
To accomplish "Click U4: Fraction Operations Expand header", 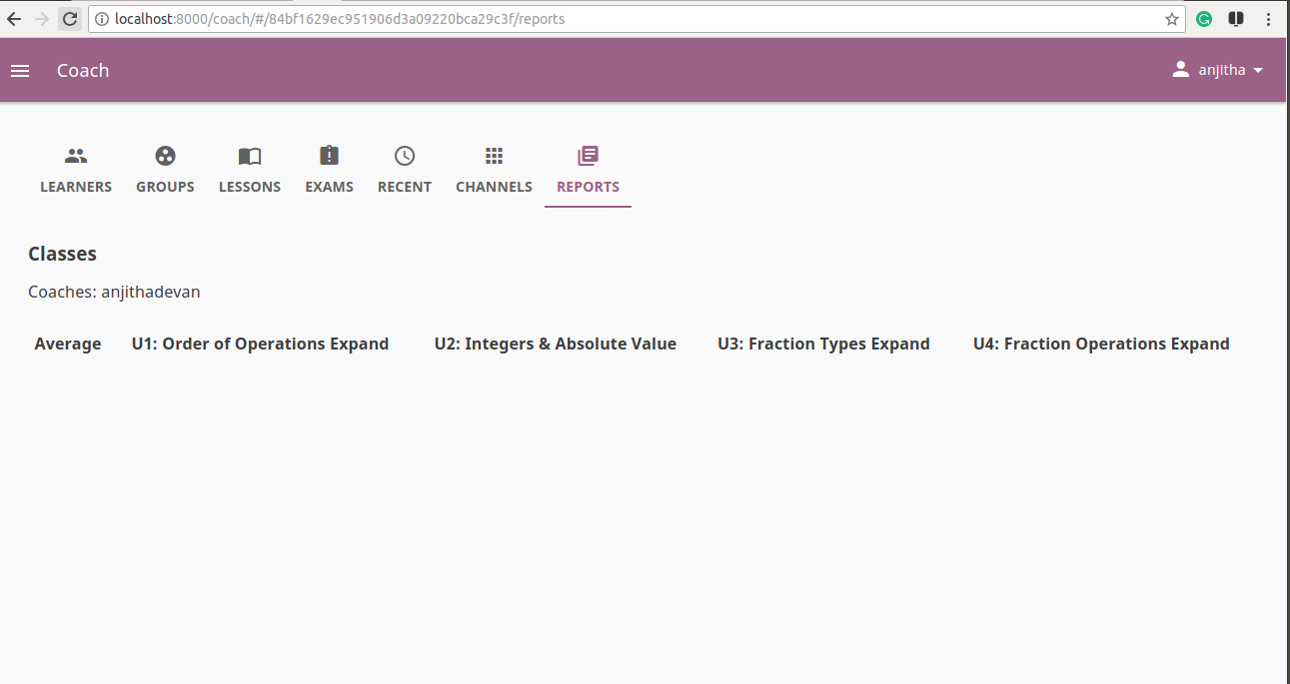I will click(x=1101, y=343).
